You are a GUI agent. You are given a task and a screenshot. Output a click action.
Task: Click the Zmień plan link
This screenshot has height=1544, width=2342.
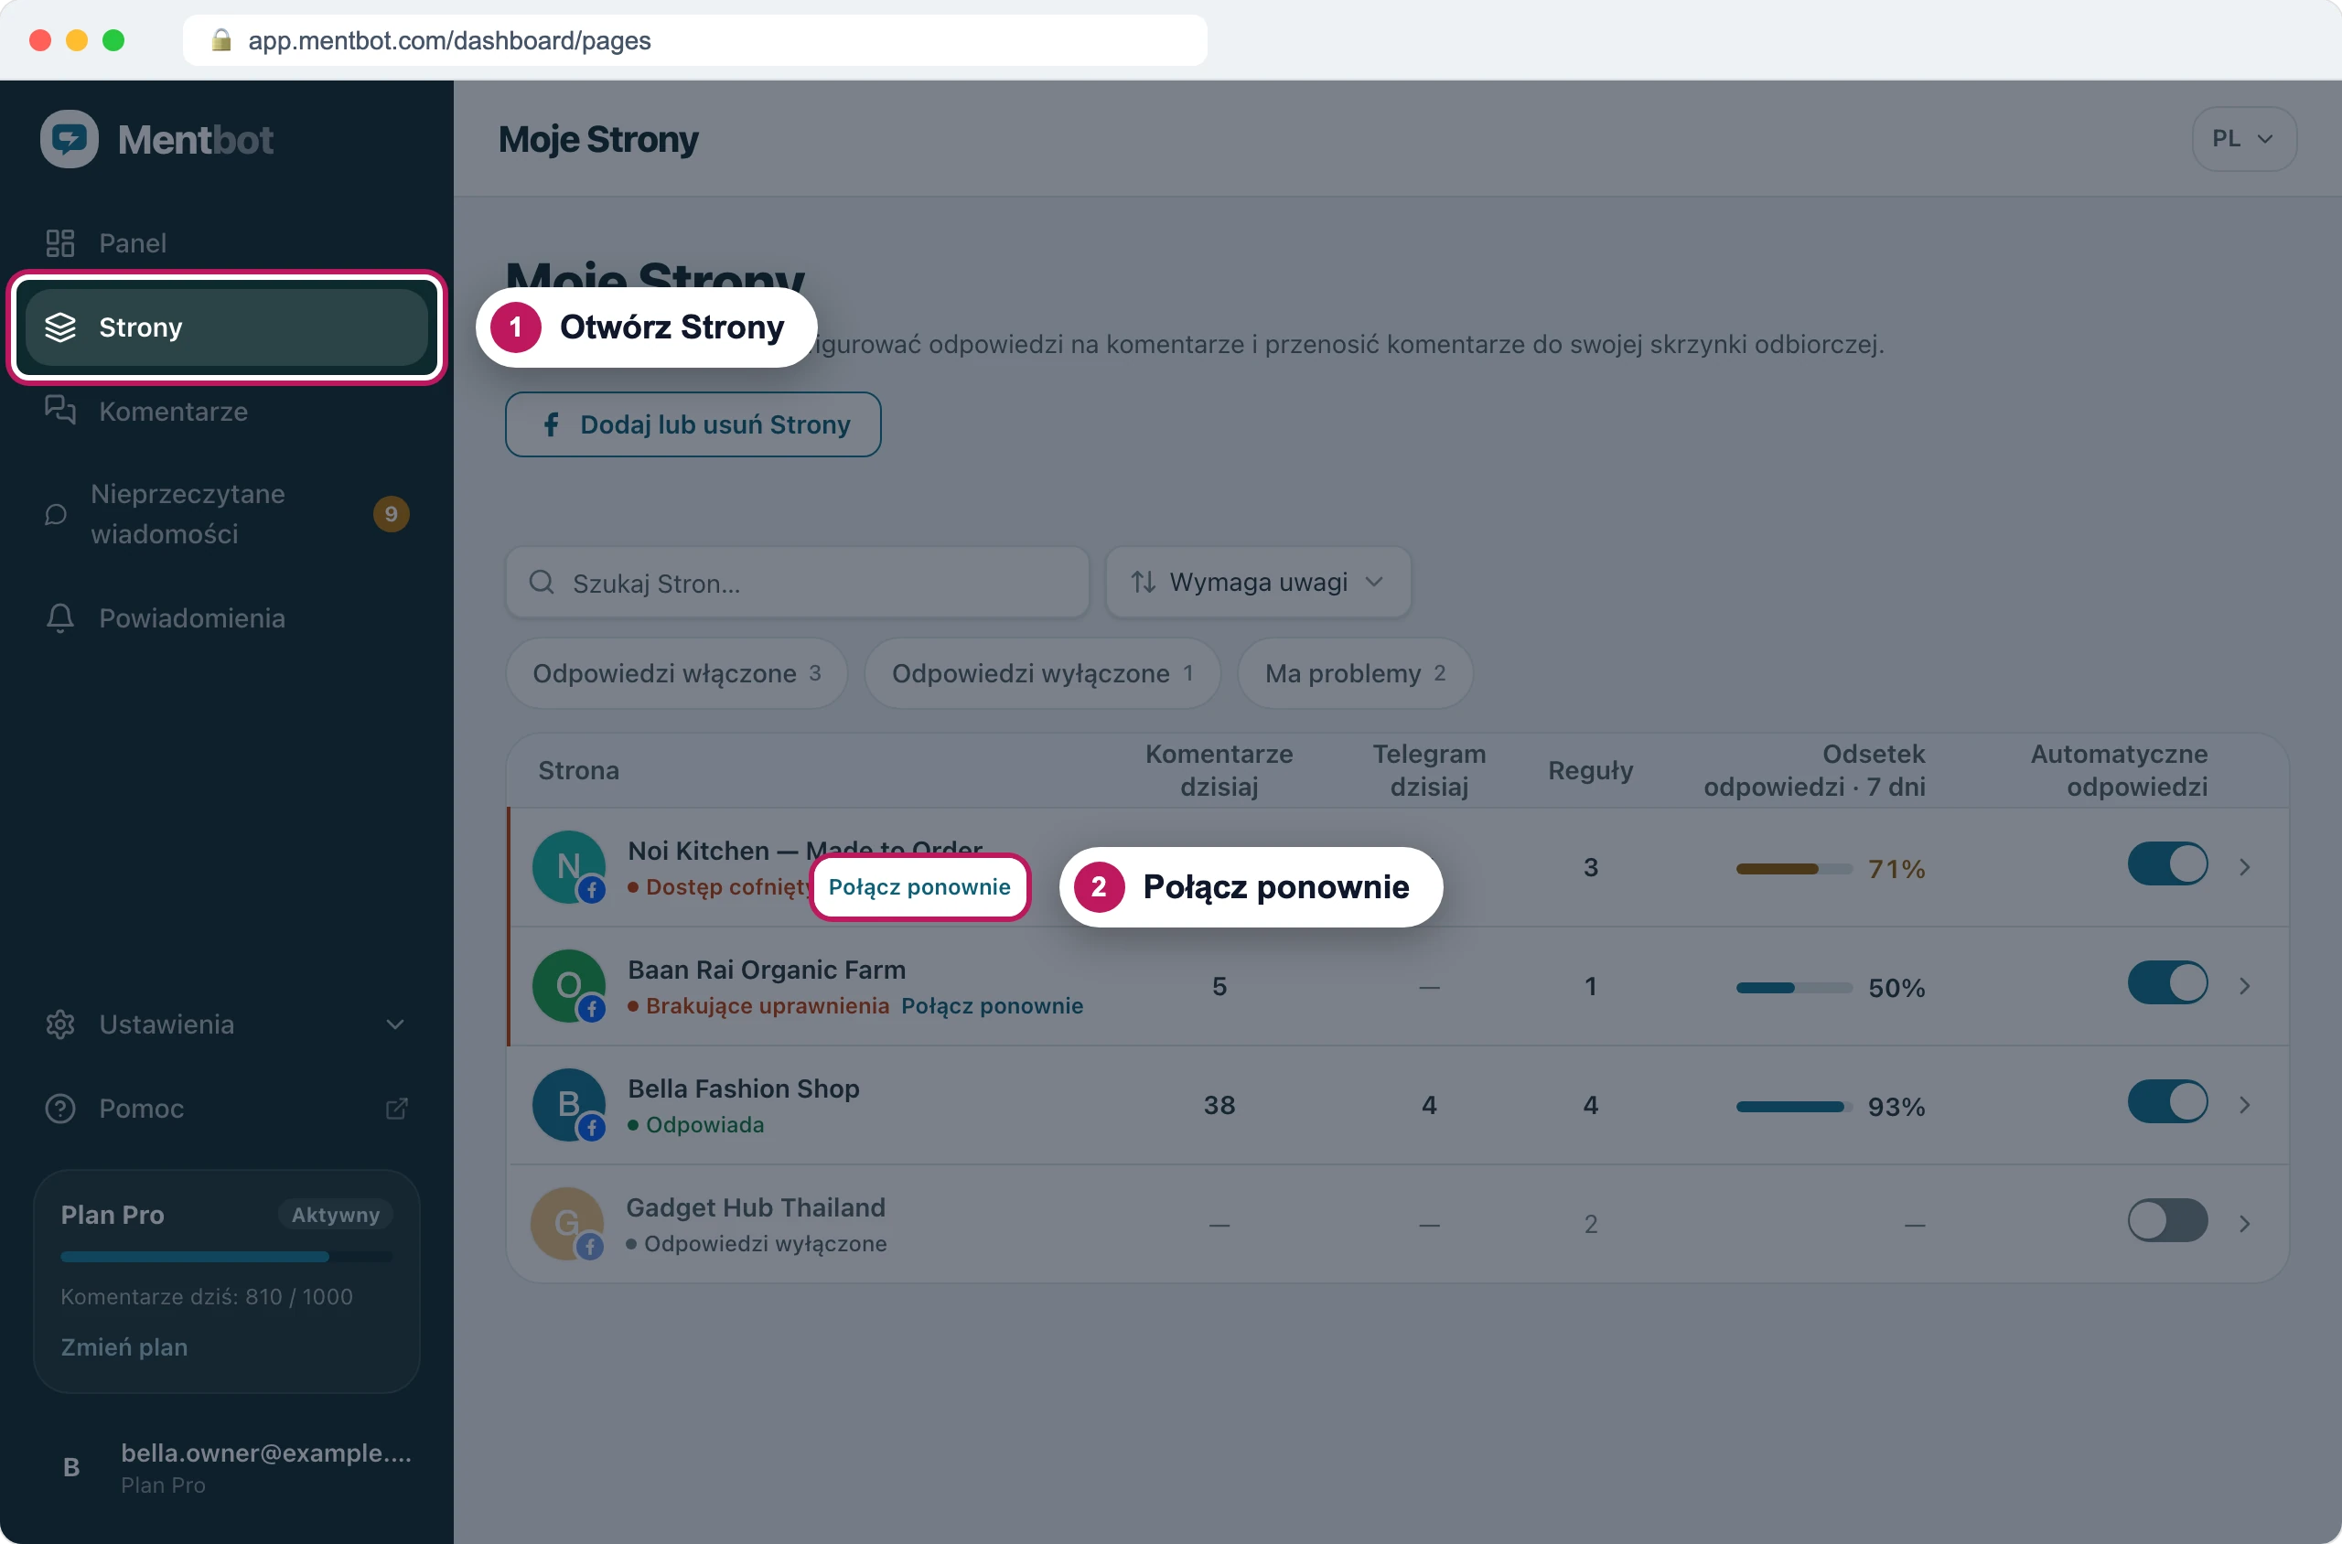click(x=124, y=1347)
